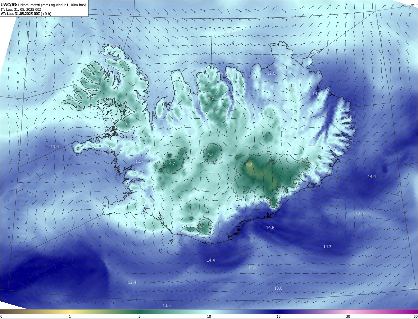
Task: Click the 50 tick on the color scale
Action: click(415, 316)
